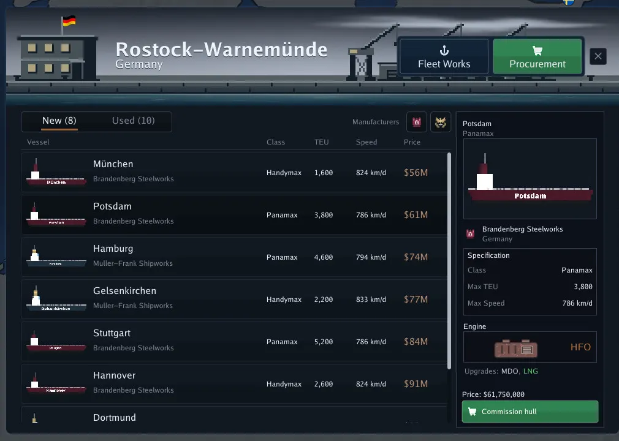The image size is (619, 441).
Task: Click the LNG engine upgrade
Action: point(531,371)
